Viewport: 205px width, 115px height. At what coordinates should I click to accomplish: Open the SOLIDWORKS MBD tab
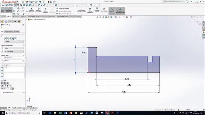[62, 17]
